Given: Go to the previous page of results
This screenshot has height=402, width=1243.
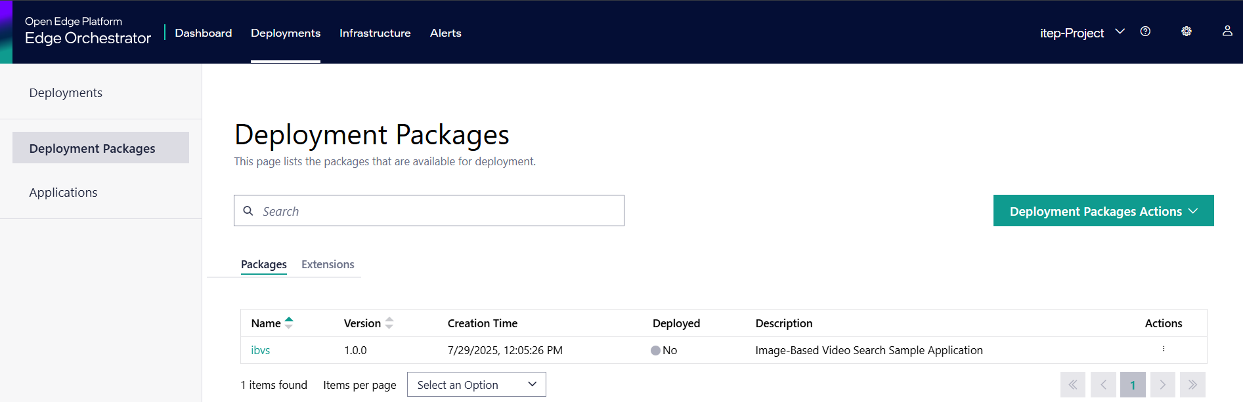Looking at the screenshot, I should pos(1102,384).
